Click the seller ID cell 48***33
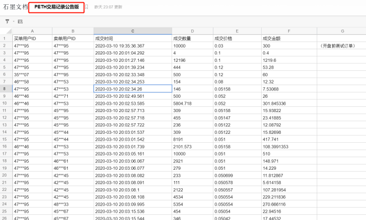The width and height of the screenshot is (366, 220). [x=73, y=204]
